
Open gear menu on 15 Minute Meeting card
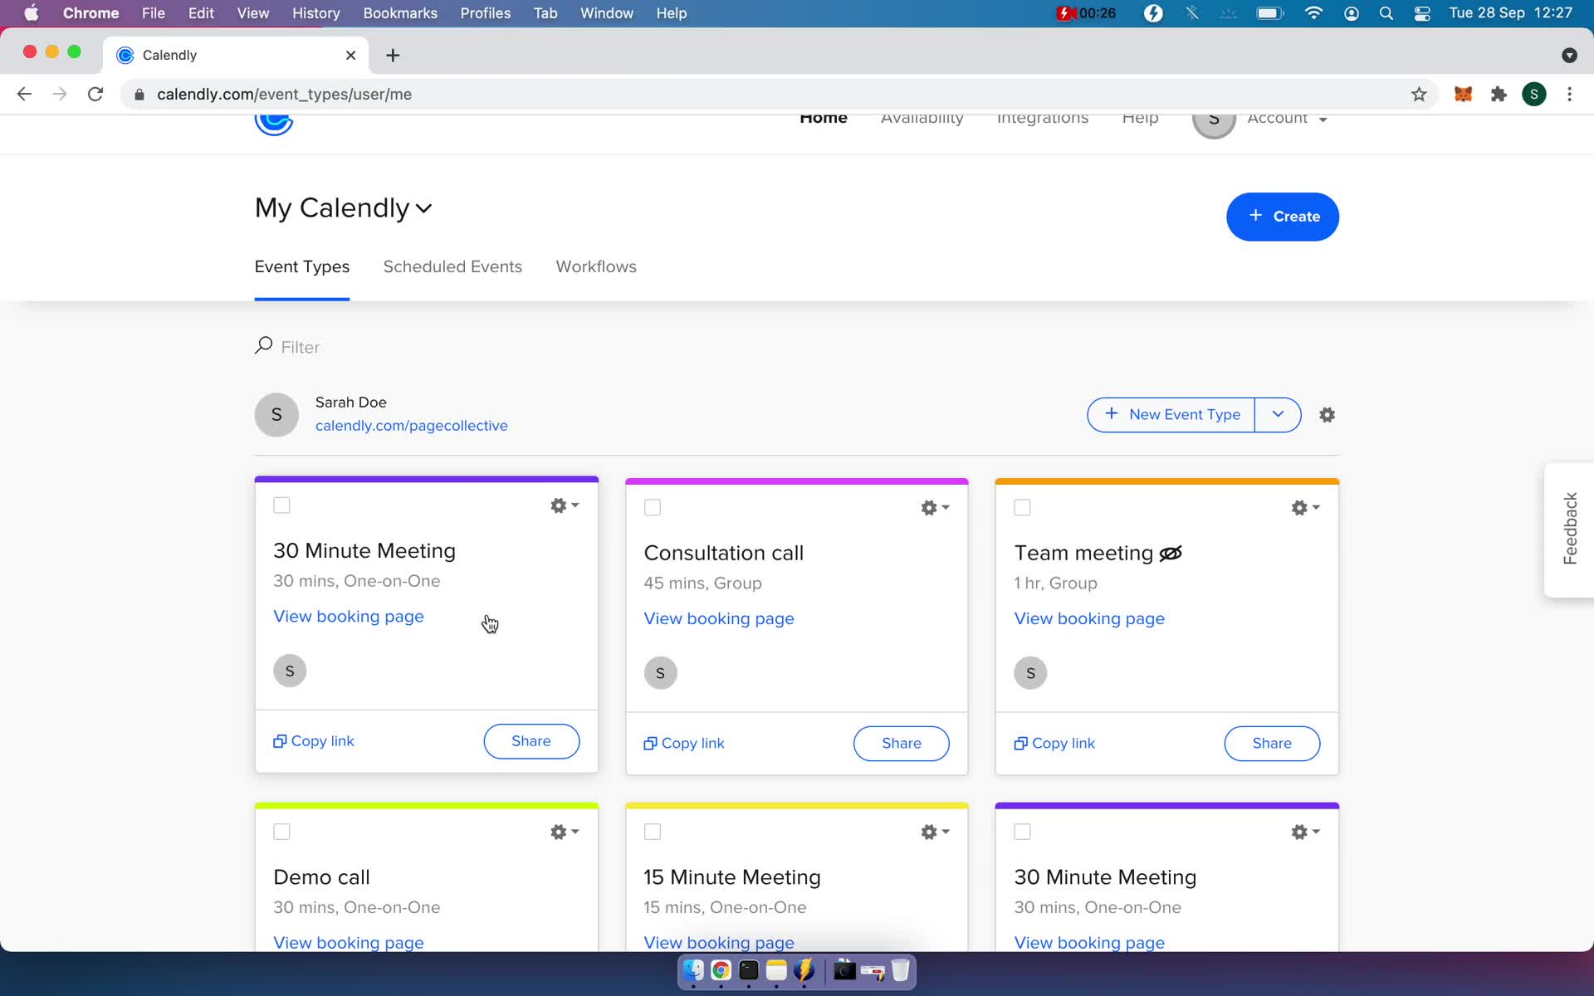(935, 832)
